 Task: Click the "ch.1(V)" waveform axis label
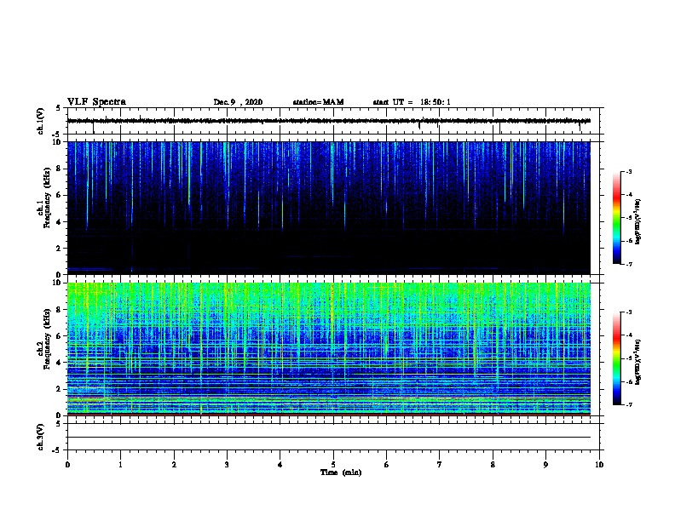(x=40, y=121)
